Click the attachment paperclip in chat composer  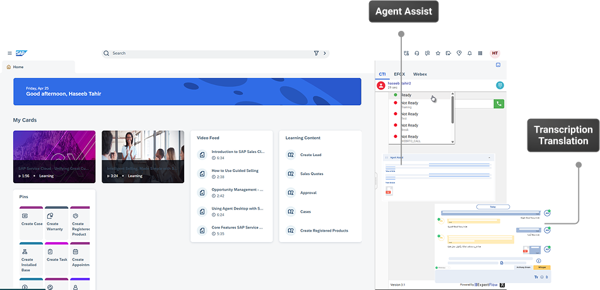tap(547, 277)
